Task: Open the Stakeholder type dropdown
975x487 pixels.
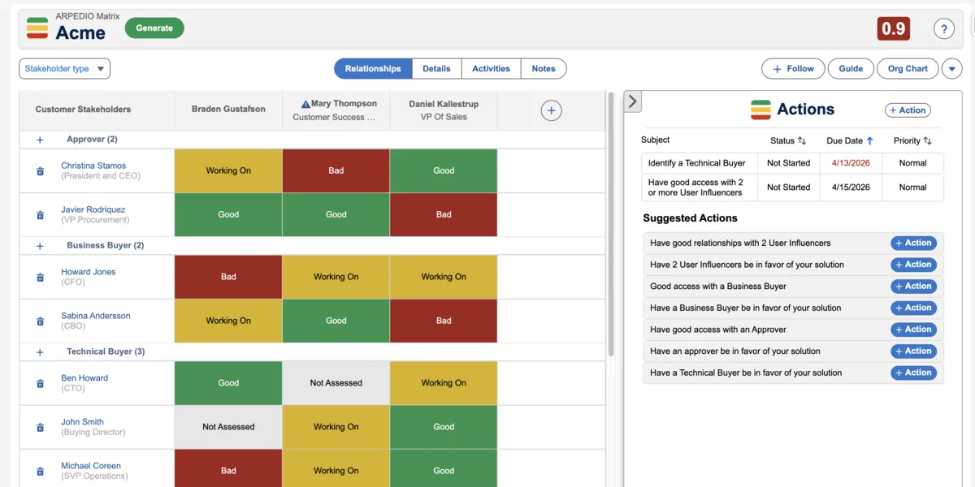Action: (x=64, y=68)
